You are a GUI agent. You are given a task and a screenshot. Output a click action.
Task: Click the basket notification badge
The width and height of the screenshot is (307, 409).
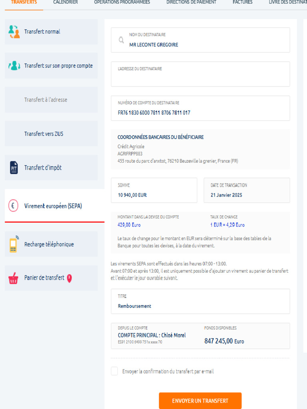[69, 278]
